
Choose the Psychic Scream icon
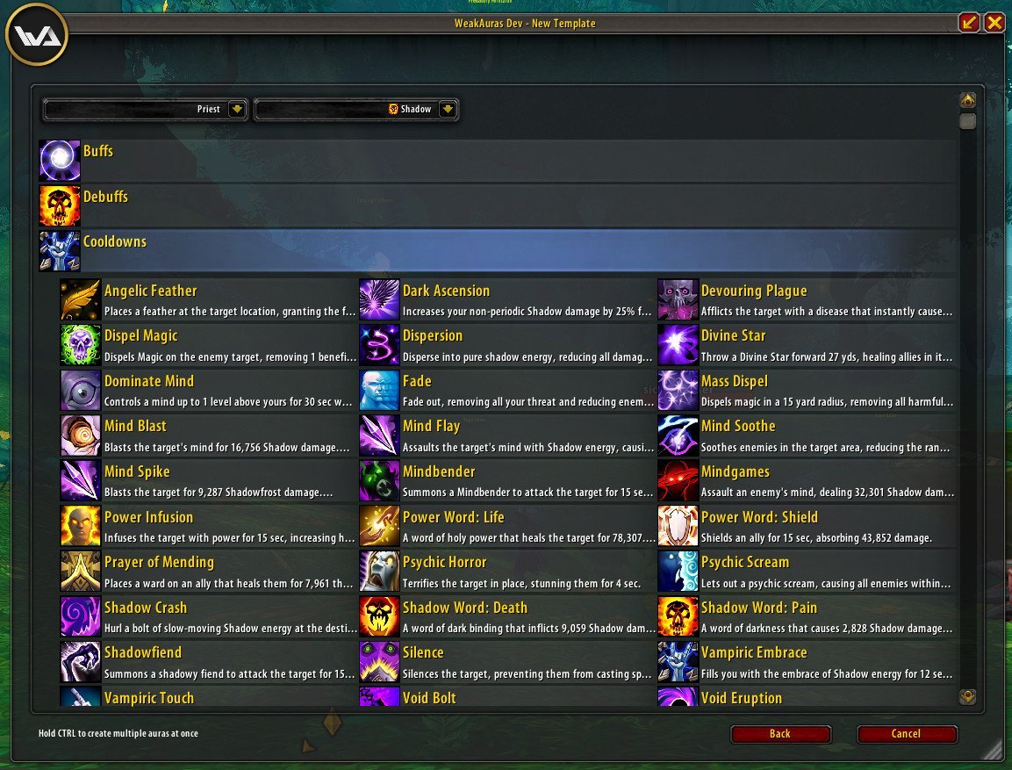point(678,572)
